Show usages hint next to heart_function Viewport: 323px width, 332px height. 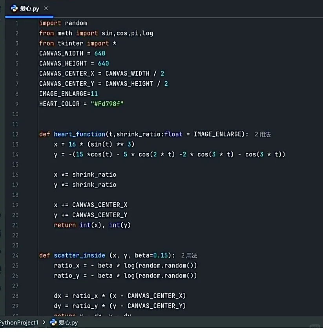click(x=263, y=134)
